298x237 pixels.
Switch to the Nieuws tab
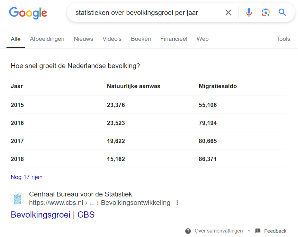(x=84, y=39)
